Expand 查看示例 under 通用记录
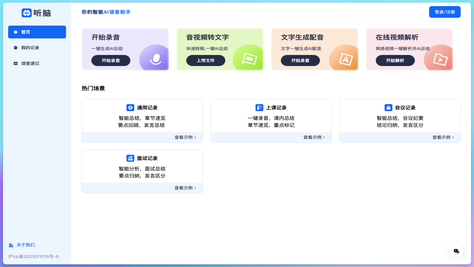Image resolution: width=474 pixels, height=267 pixels. point(184,137)
